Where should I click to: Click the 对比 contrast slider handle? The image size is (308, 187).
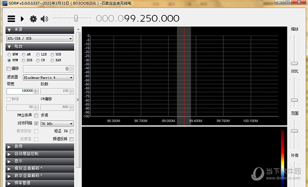coord(294,100)
